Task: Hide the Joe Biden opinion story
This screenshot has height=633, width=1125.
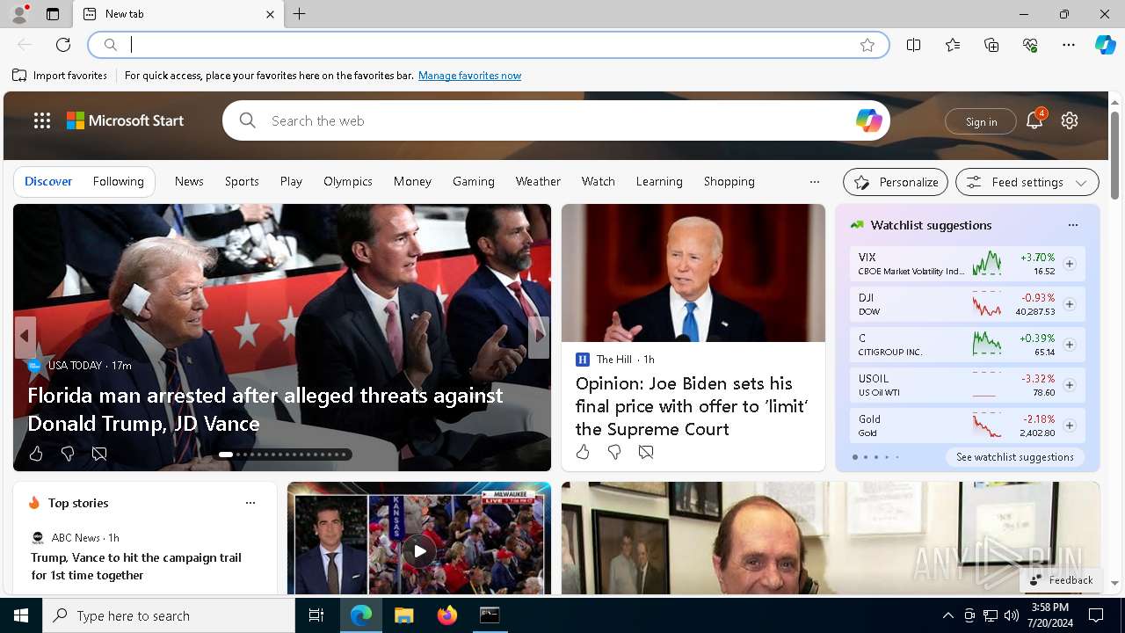Action: [646, 452]
